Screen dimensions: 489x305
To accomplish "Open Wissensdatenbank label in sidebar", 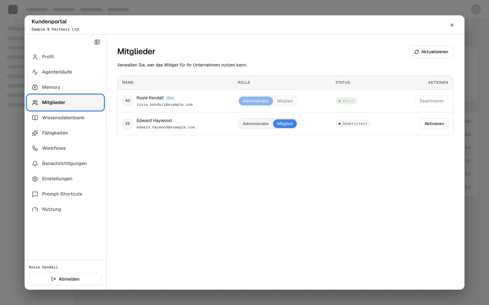I will pyautogui.click(x=63, y=118).
